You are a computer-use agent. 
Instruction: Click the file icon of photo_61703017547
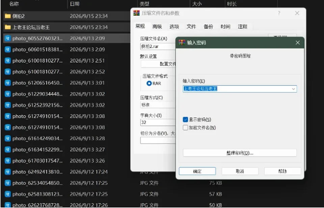8,161
